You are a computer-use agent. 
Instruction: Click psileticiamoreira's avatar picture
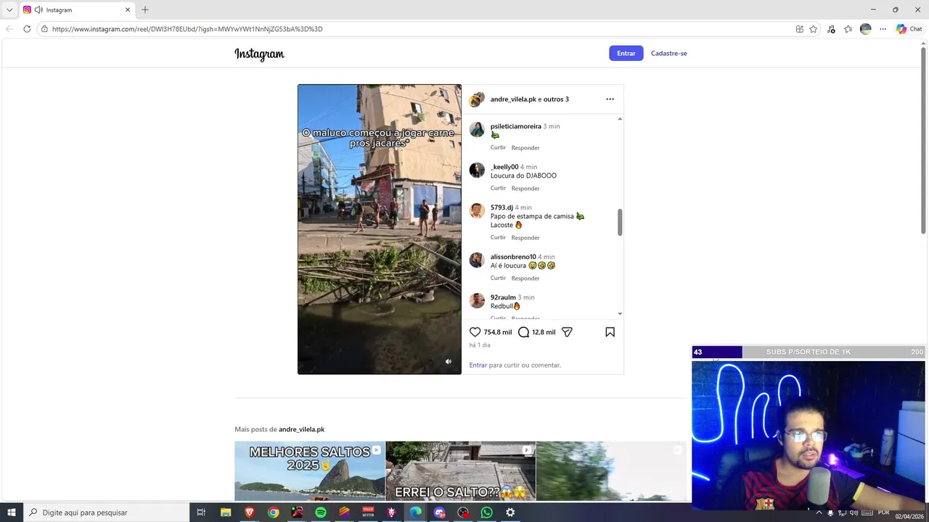477,130
